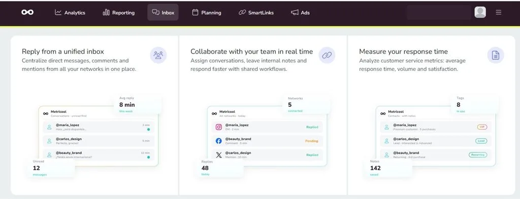
Task: Click the avatar icon of @maria_lopez in unread conversations
Action: [49, 127]
